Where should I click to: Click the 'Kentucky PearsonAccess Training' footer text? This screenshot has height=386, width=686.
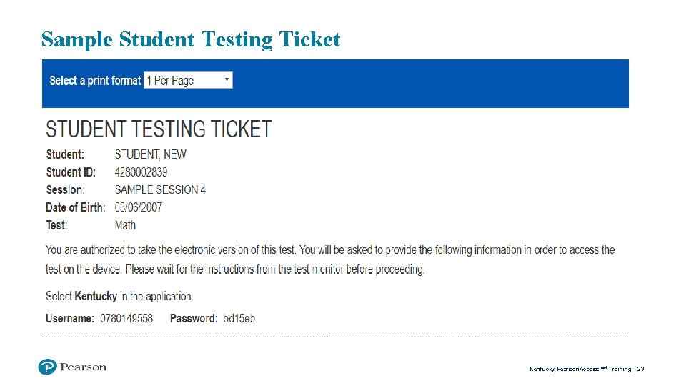click(x=580, y=370)
